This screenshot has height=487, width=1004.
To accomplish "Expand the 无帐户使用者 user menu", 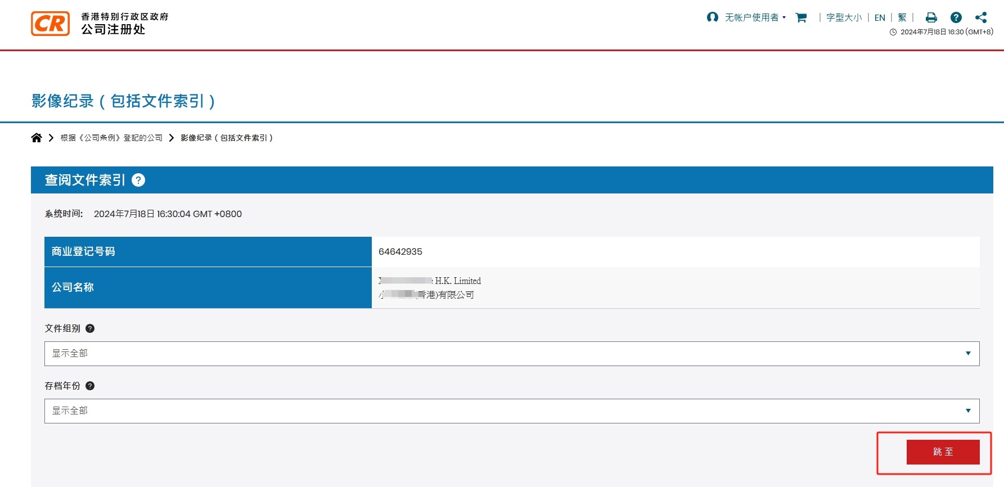I will point(755,17).
